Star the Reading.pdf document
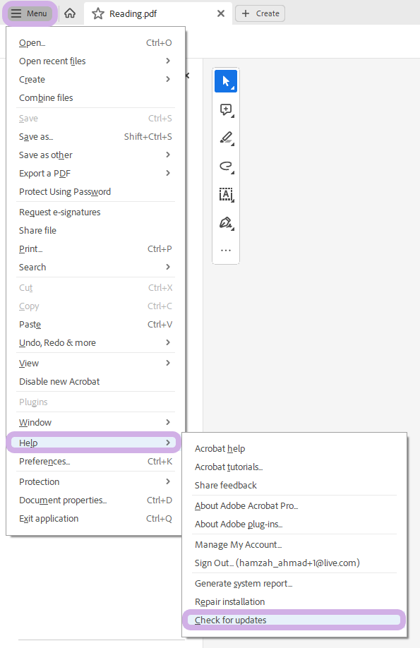Screen dimensions: 420x648 (x=98, y=13)
